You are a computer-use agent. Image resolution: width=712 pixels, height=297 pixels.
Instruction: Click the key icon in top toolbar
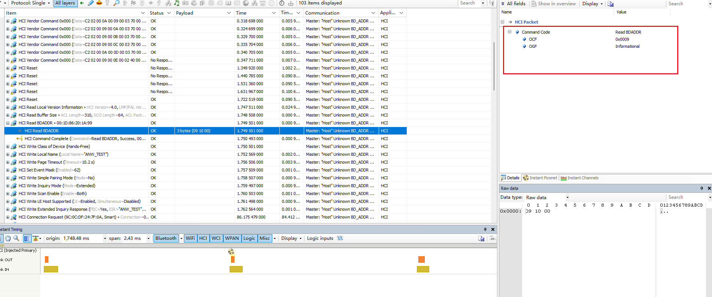pyautogui.click(x=107, y=3)
